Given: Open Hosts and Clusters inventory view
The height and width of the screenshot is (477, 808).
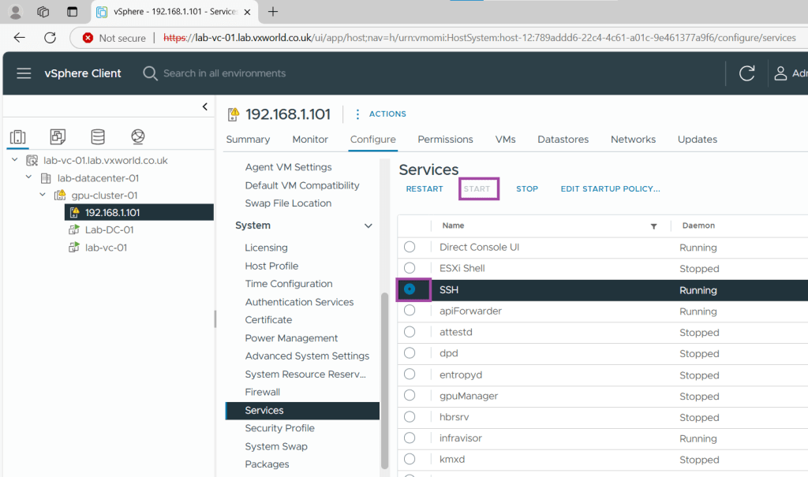Looking at the screenshot, I should coord(17,137).
